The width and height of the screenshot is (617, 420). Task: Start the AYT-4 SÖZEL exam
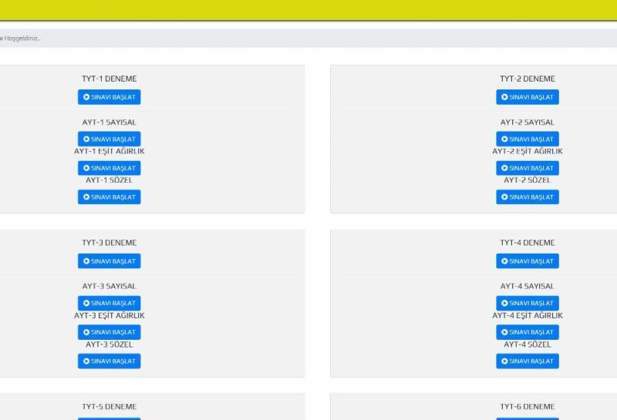click(x=527, y=361)
